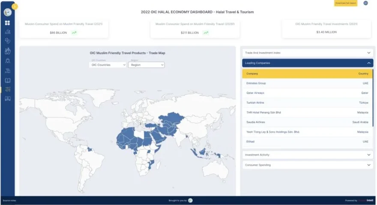Click the Country column header

(x=363, y=73)
